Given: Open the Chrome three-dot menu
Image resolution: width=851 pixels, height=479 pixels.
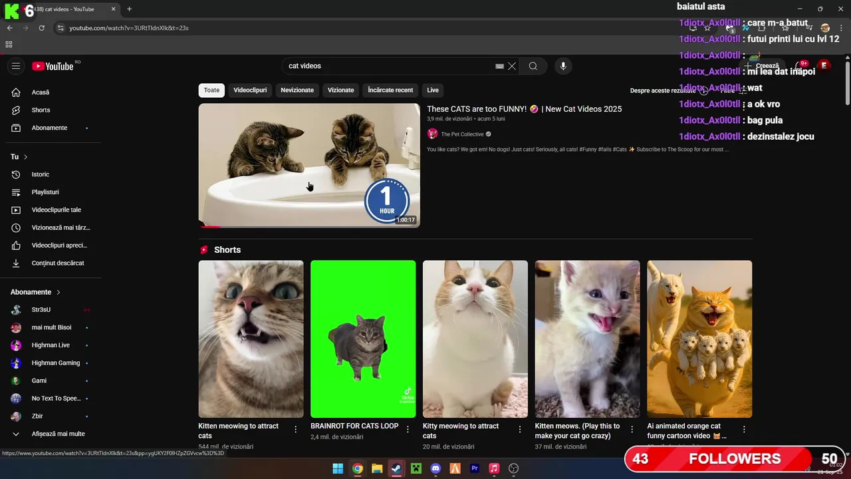Looking at the screenshot, I should pos(840,28).
